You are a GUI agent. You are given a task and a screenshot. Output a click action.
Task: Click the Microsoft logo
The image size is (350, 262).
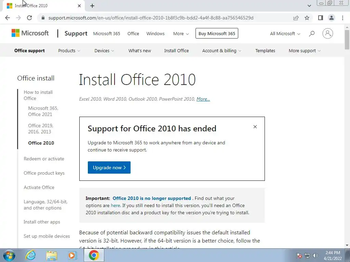pos(30,33)
